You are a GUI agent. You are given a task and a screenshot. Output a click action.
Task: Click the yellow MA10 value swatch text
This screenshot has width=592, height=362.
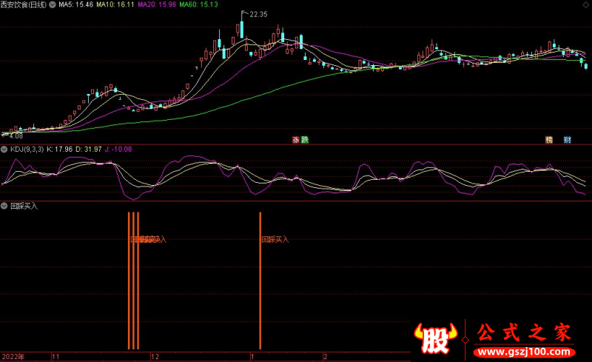coord(115,4)
